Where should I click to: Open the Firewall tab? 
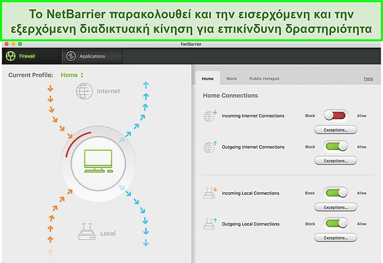point(32,56)
